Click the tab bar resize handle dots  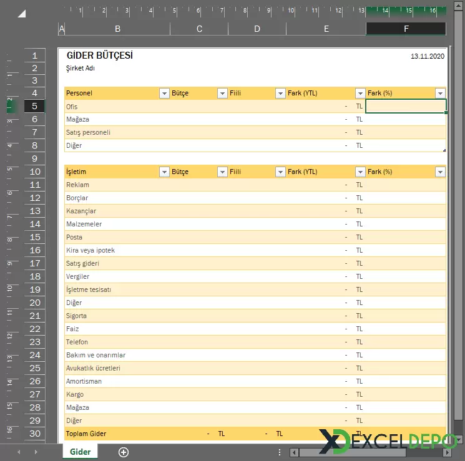click(x=280, y=452)
